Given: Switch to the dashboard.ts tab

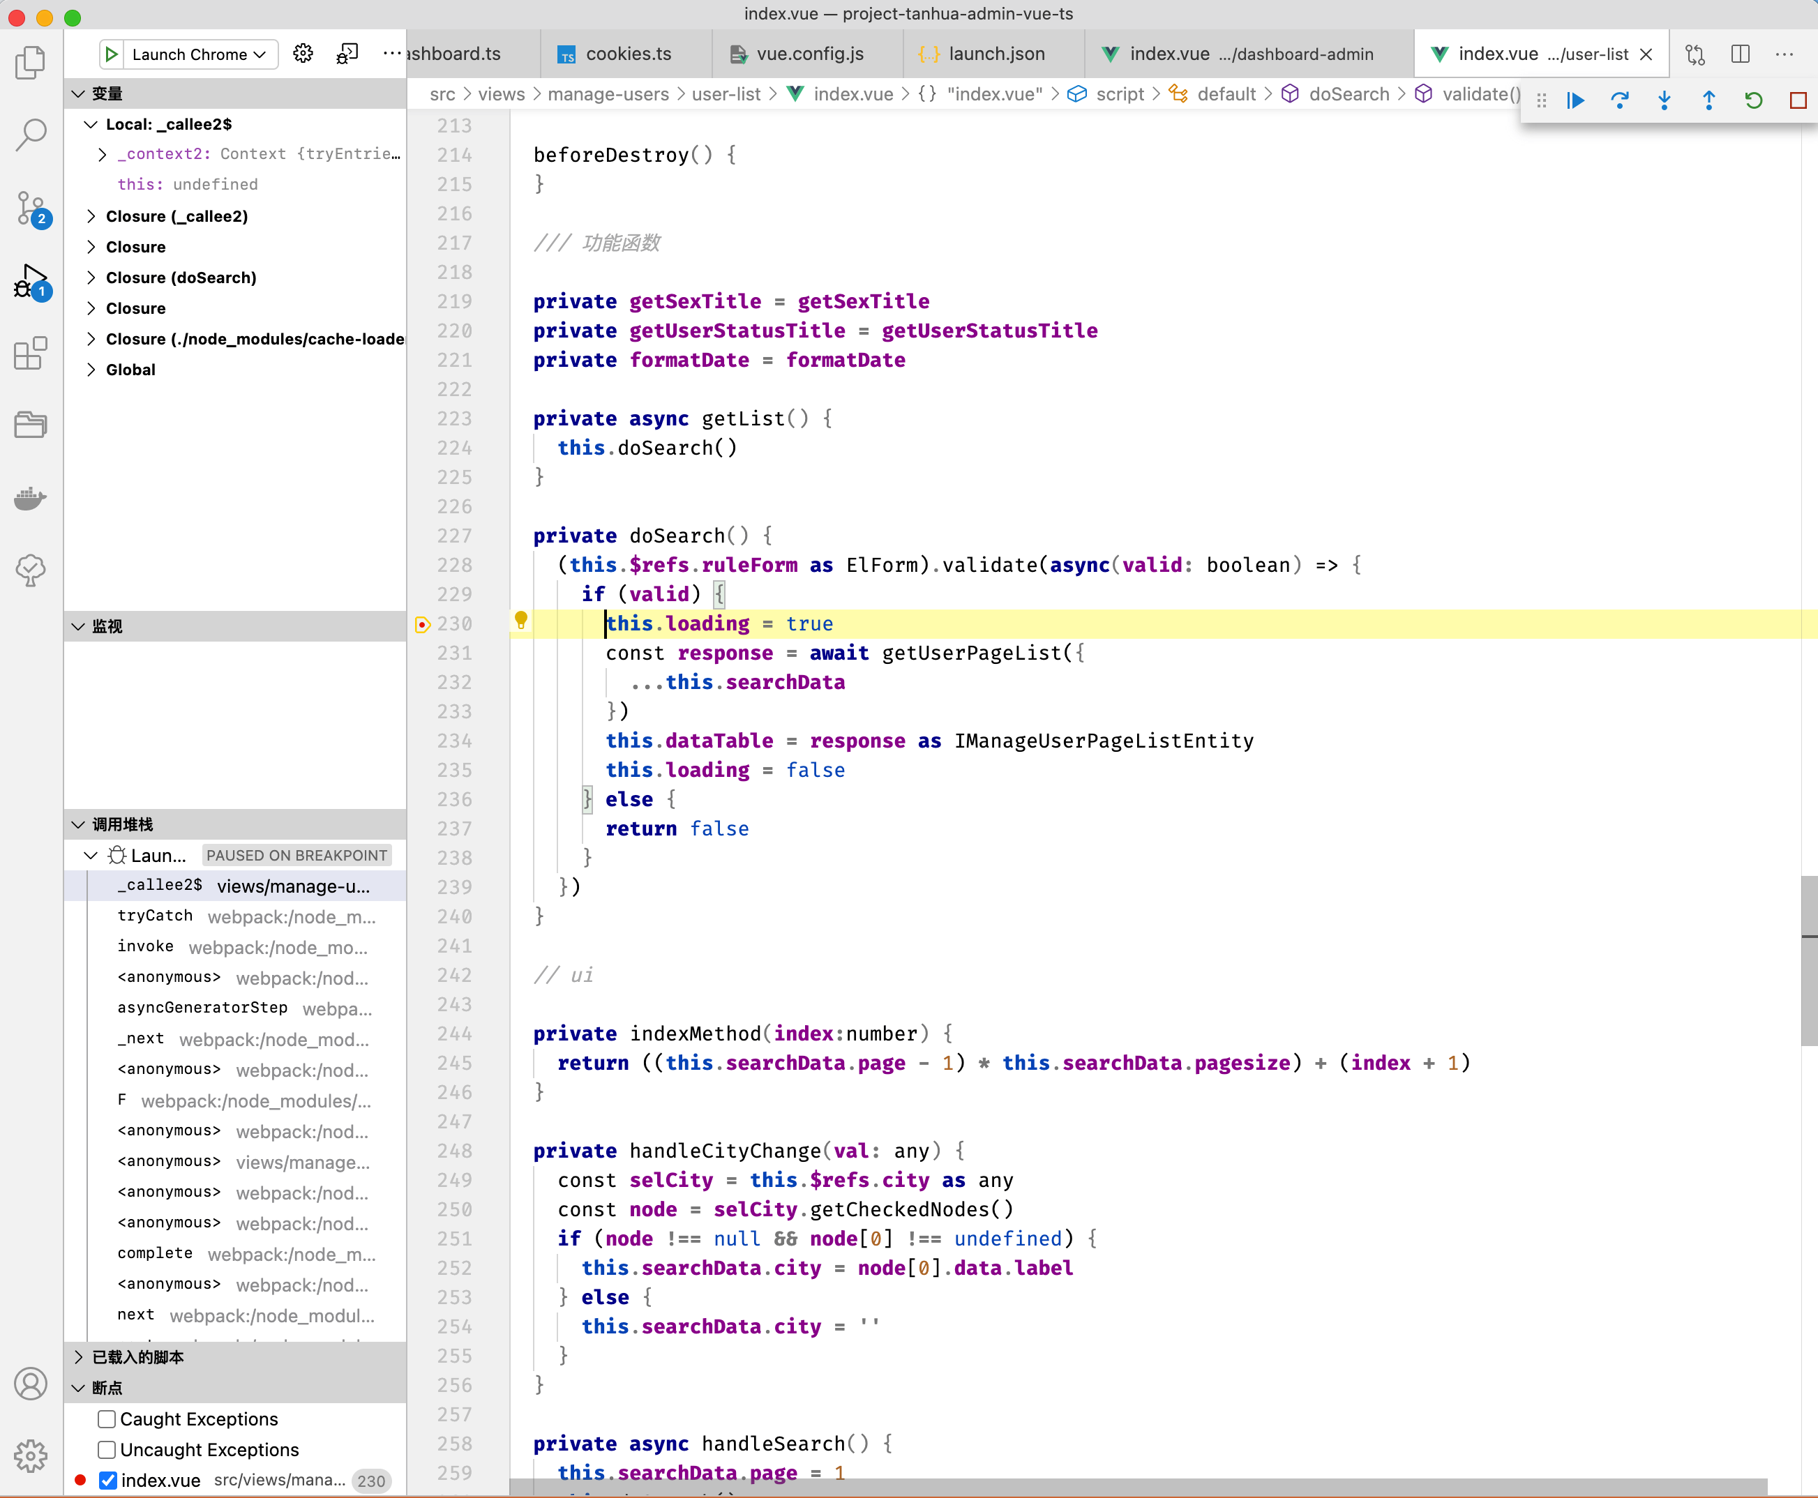Looking at the screenshot, I should click(474, 54).
